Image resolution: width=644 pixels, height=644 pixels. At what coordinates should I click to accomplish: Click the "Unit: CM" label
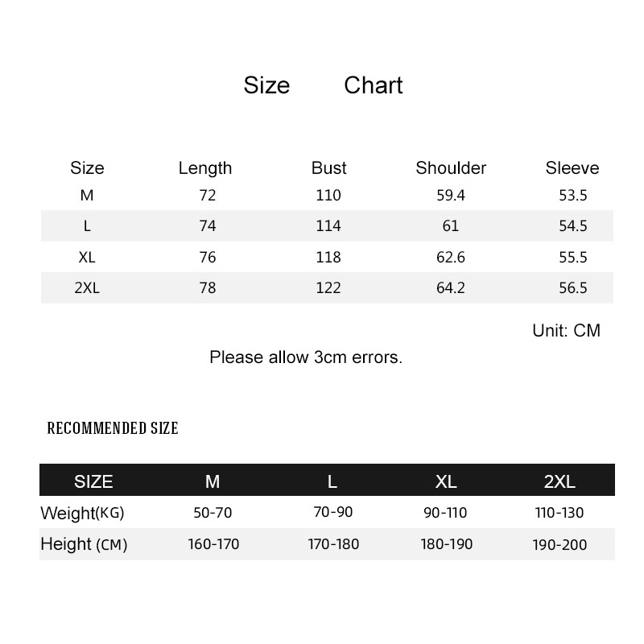(x=566, y=331)
